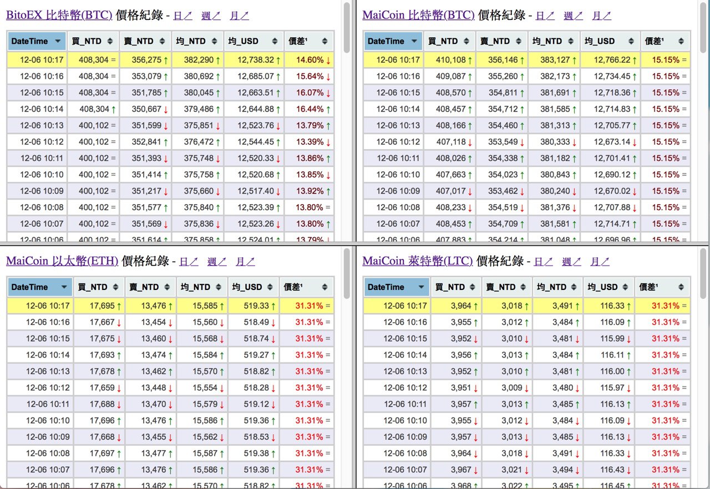Select the 12,766.22 USD value cell

(x=610, y=60)
